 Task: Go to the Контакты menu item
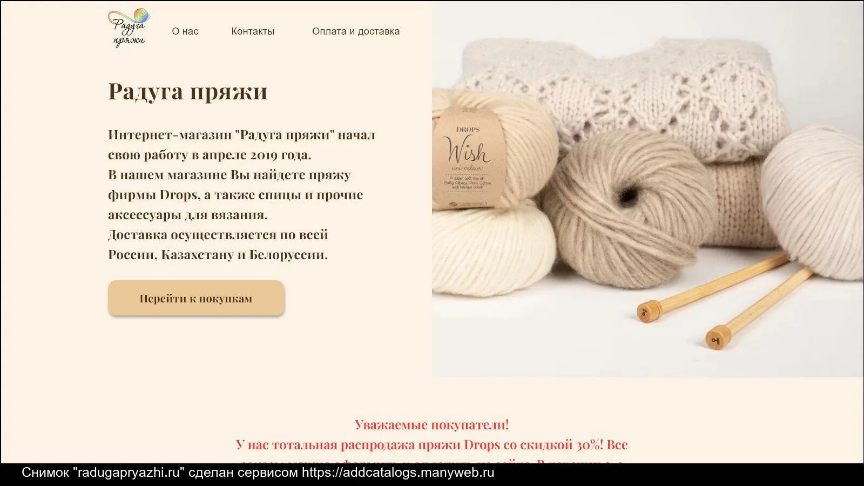point(253,31)
